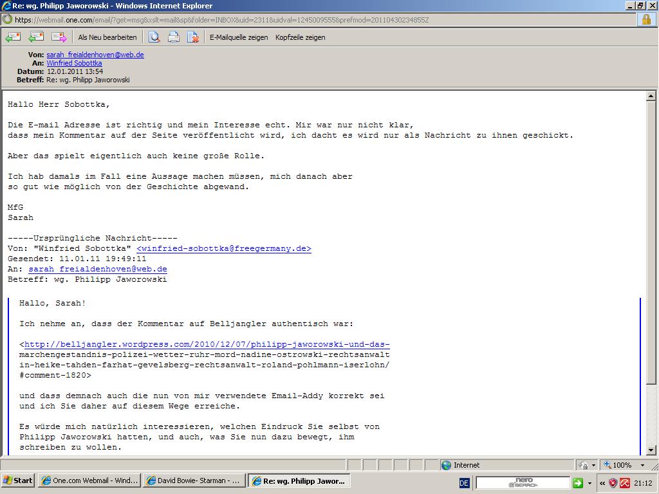
Task: Click the page icon beside the URL
Action: click(x=7, y=19)
